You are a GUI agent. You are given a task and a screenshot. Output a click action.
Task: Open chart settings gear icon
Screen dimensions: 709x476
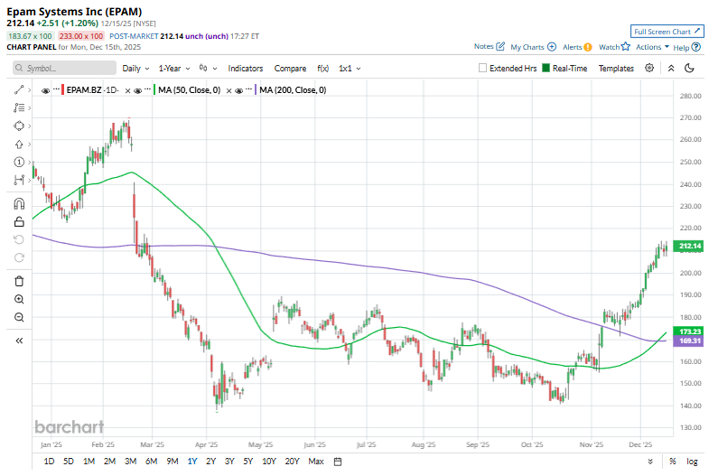(x=649, y=68)
